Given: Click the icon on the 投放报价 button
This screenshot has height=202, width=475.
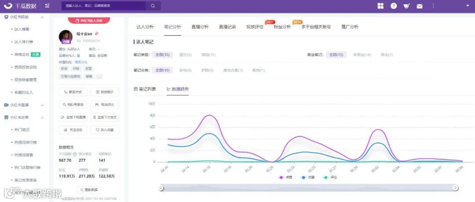Looking at the screenshot, I should point(98,92).
